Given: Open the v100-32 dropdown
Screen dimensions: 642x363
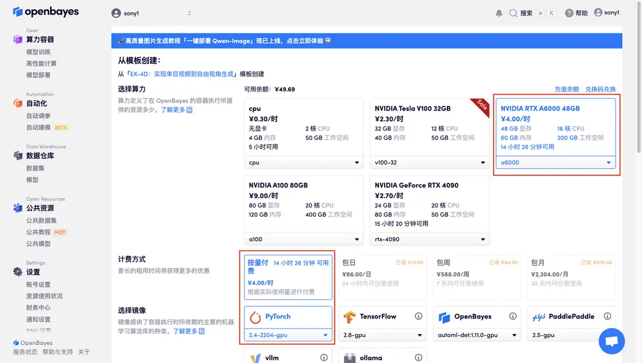Looking at the screenshot, I should [430, 163].
